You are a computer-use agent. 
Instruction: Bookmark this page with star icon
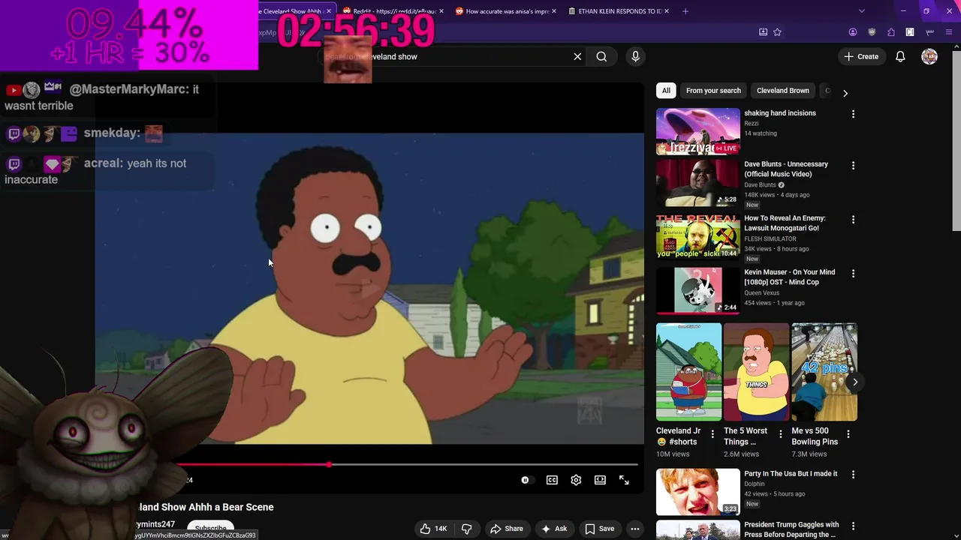point(778,32)
